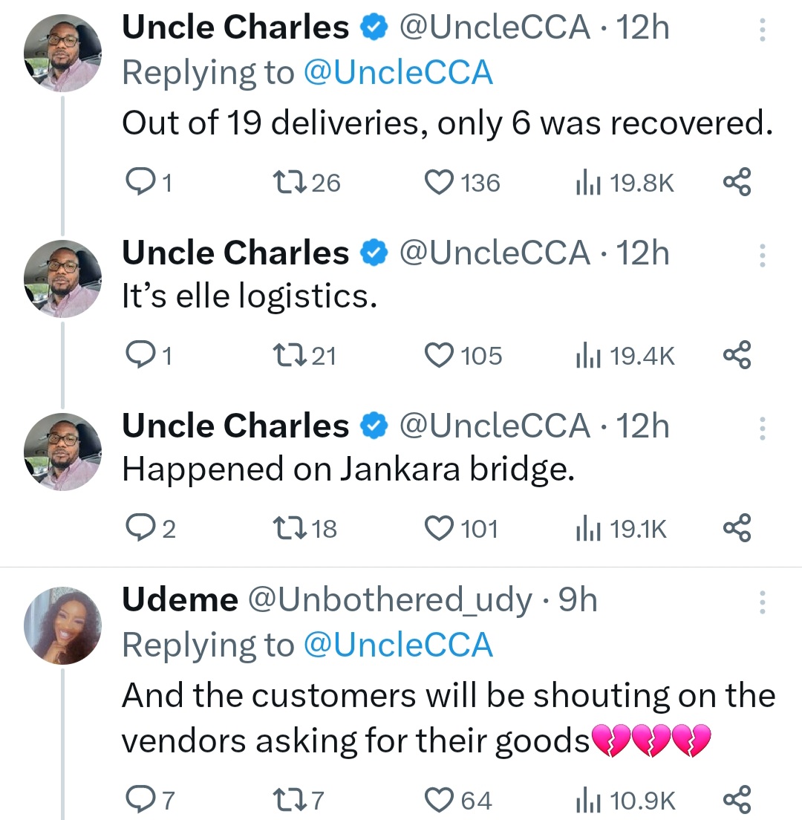View Udeme's profile picture
The width and height of the screenshot is (802, 820).
pos(62,626)
